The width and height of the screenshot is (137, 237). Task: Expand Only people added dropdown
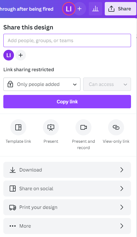(42, 84)
